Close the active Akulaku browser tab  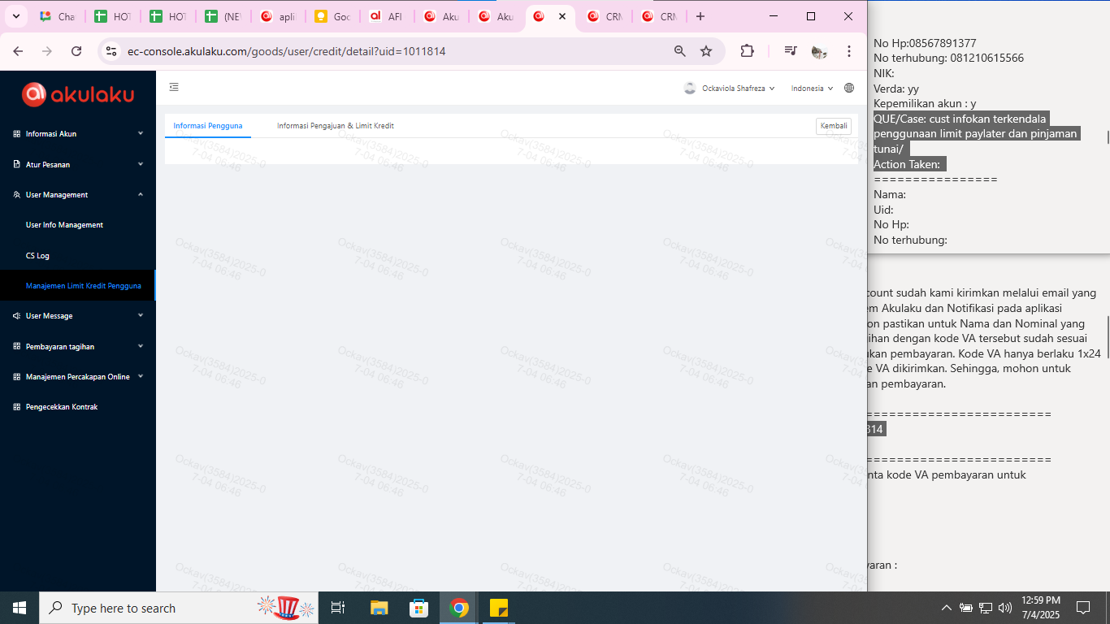pyautogui.click(x=562, y=16)
